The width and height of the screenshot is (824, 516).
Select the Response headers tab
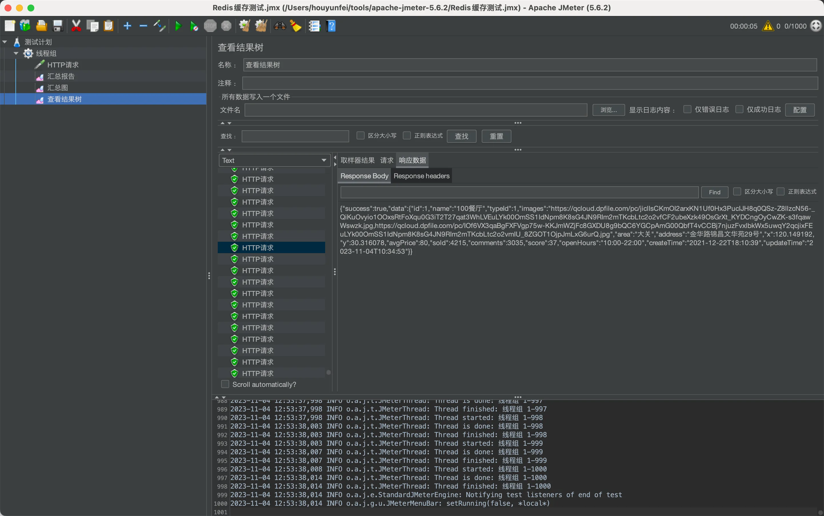[x=421, y=176]
